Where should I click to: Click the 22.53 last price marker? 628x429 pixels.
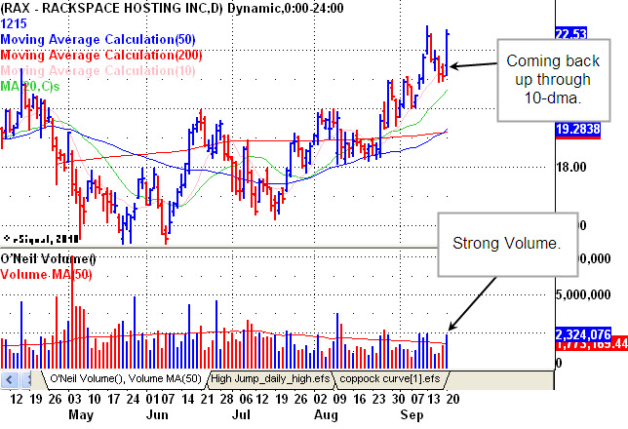[x=571, y=34]
